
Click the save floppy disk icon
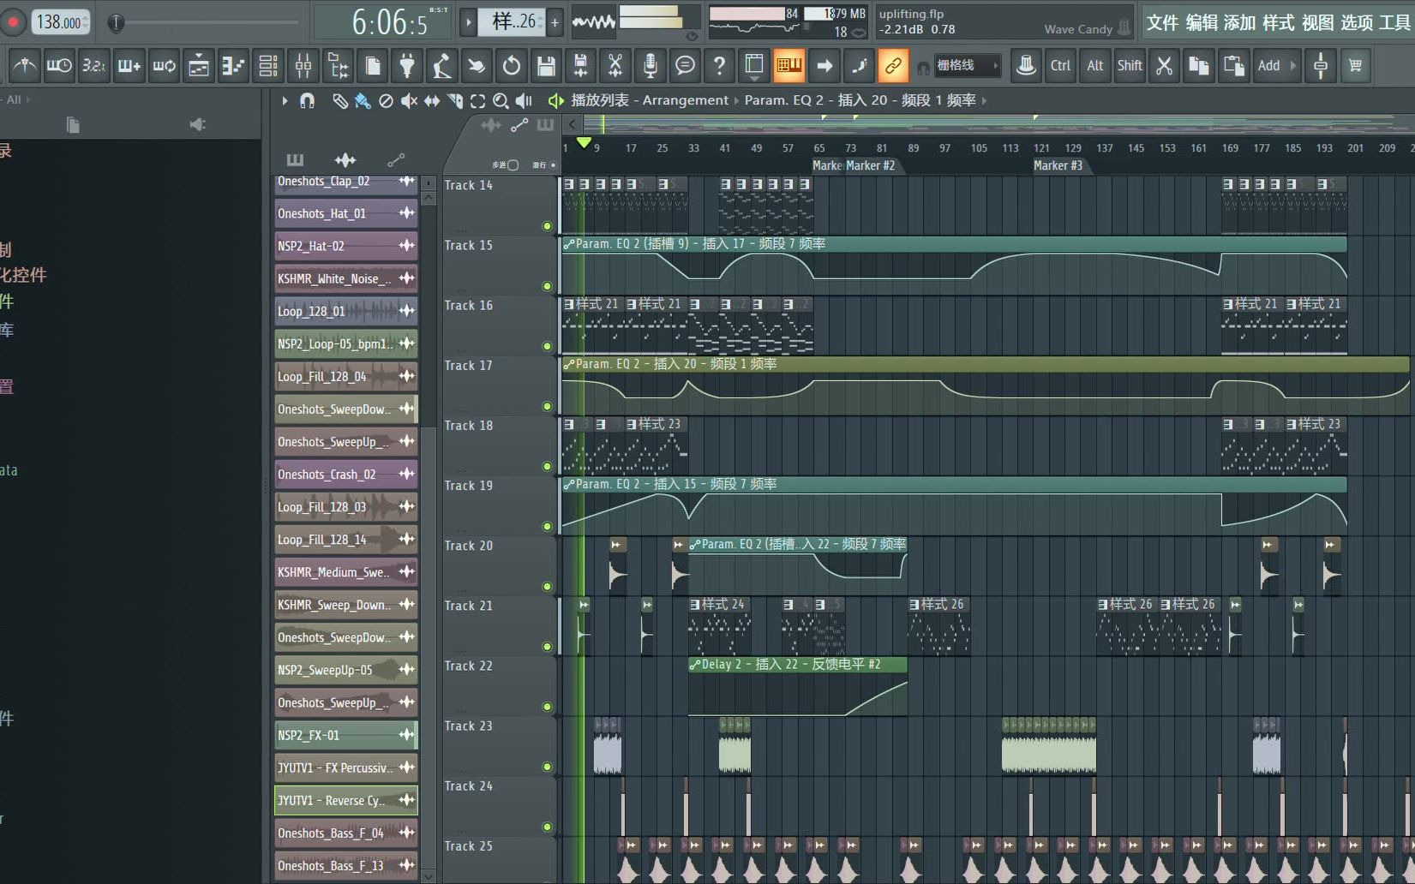(x=546, y=65)
